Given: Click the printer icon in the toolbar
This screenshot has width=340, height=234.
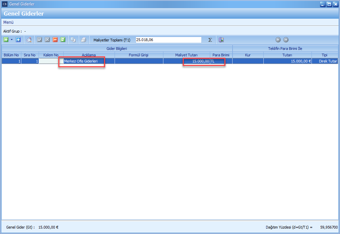Looking at the screenshot, I should tap(83, 40).
